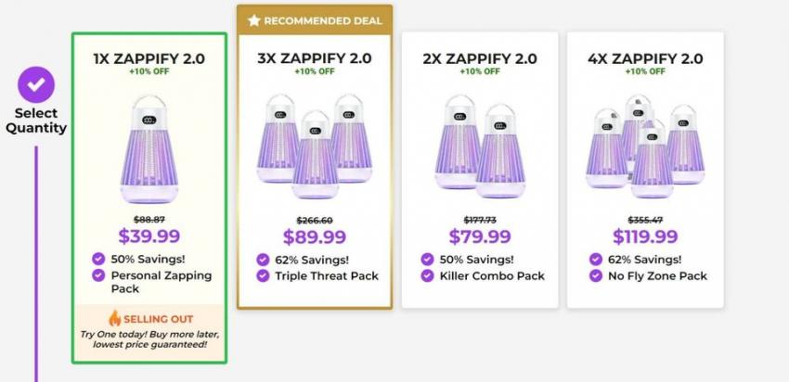The width and height of the screenshot is (789, 382).
Task: Click checkmark icon next to Triple Threat Pack
Action: point(264,275)
